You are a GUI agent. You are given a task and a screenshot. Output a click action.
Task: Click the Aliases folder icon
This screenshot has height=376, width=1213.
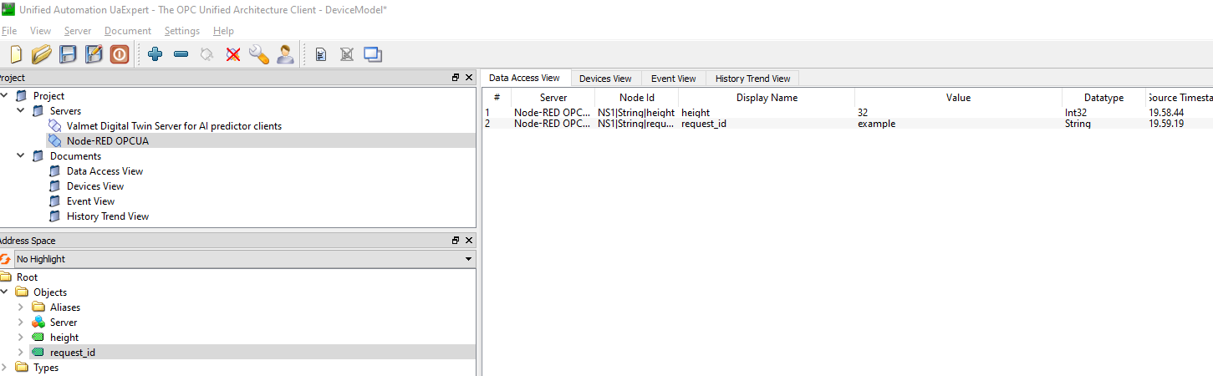click(x=38, y=307)
